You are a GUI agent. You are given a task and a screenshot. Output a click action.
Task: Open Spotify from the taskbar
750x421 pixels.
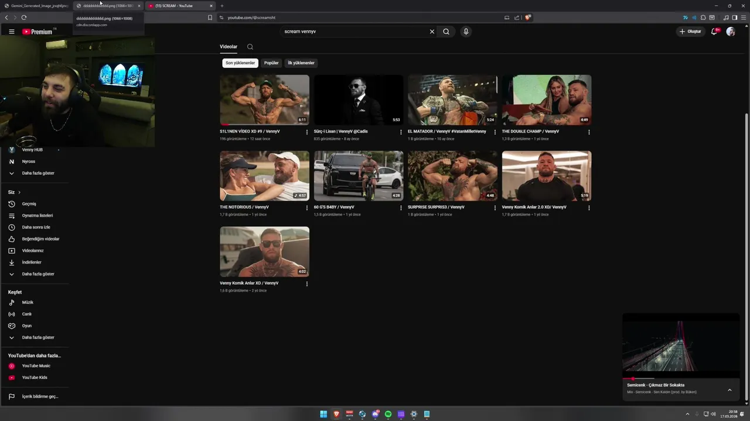click(x=388, y=414)
